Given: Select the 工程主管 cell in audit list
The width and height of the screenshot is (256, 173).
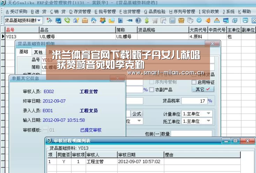Looking at the screenshot, I should click(x=101, y=162).
